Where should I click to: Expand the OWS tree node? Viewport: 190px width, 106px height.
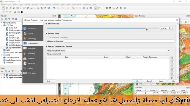(1, 55)
